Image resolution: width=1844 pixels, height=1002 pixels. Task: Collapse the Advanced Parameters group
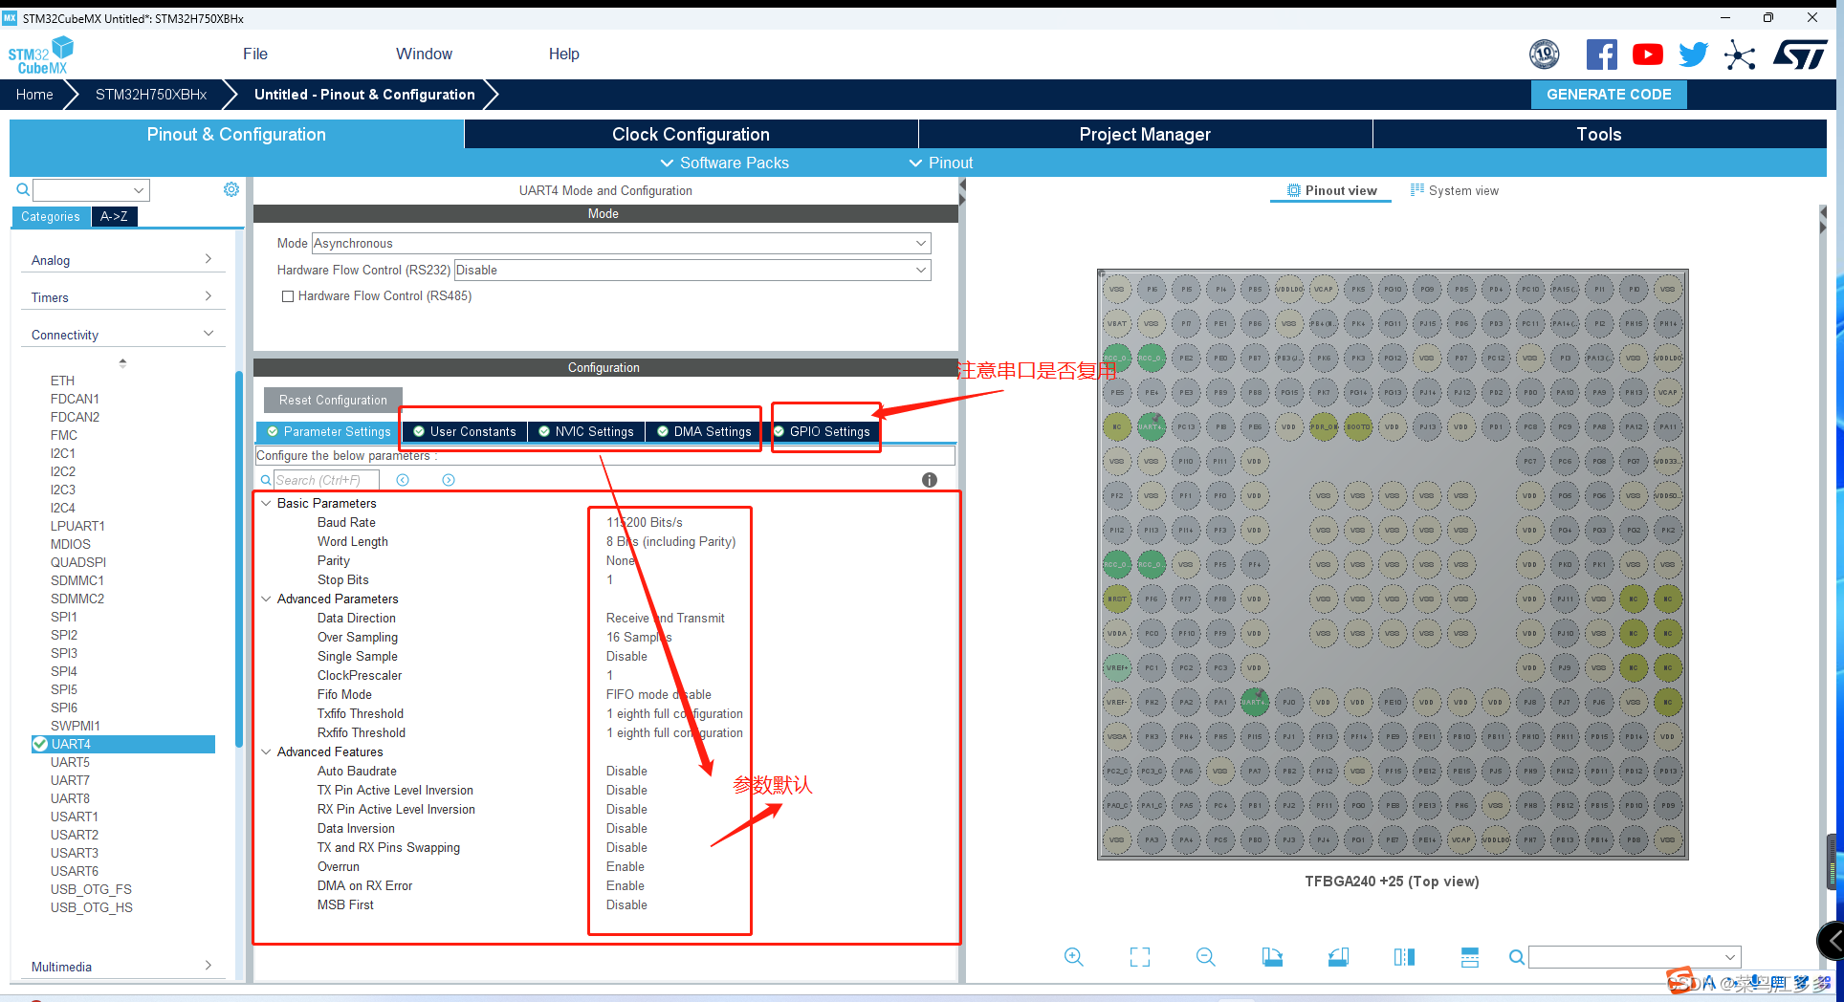tap(266, 599)
